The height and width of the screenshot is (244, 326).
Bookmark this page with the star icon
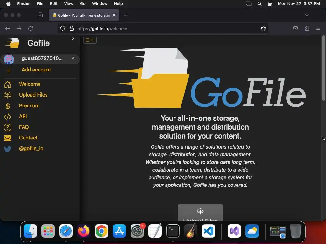coord(263,28)
